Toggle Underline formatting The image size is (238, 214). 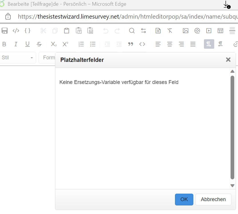pyautogui.click(x=27, y=44)
